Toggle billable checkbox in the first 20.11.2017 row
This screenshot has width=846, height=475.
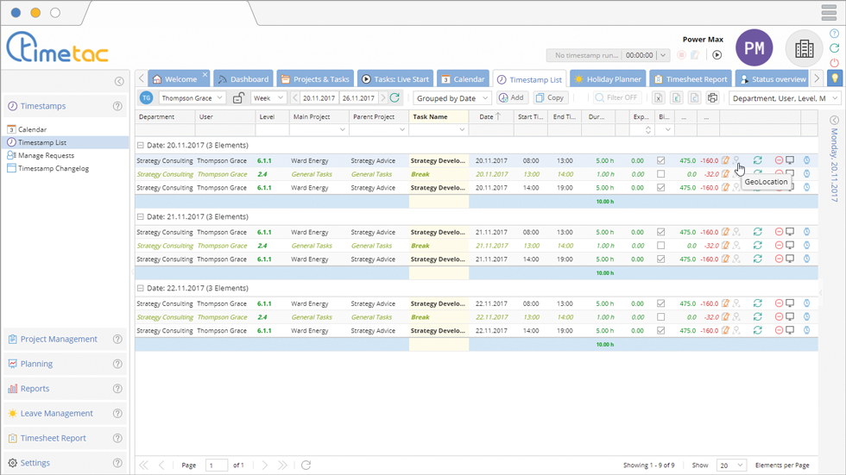point(660,160)
